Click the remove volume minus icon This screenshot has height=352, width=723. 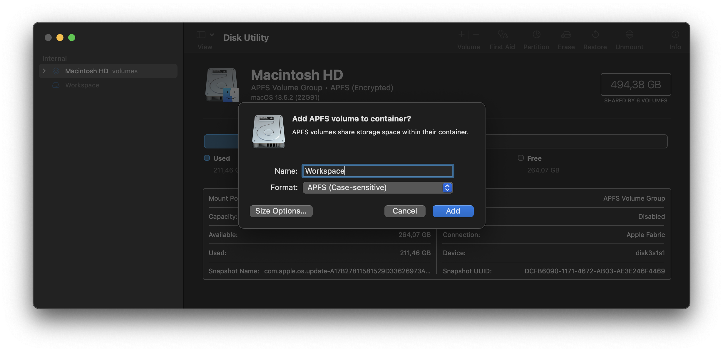click(476, 35)
